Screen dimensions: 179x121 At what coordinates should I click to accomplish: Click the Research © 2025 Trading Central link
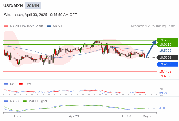point(154,26)
